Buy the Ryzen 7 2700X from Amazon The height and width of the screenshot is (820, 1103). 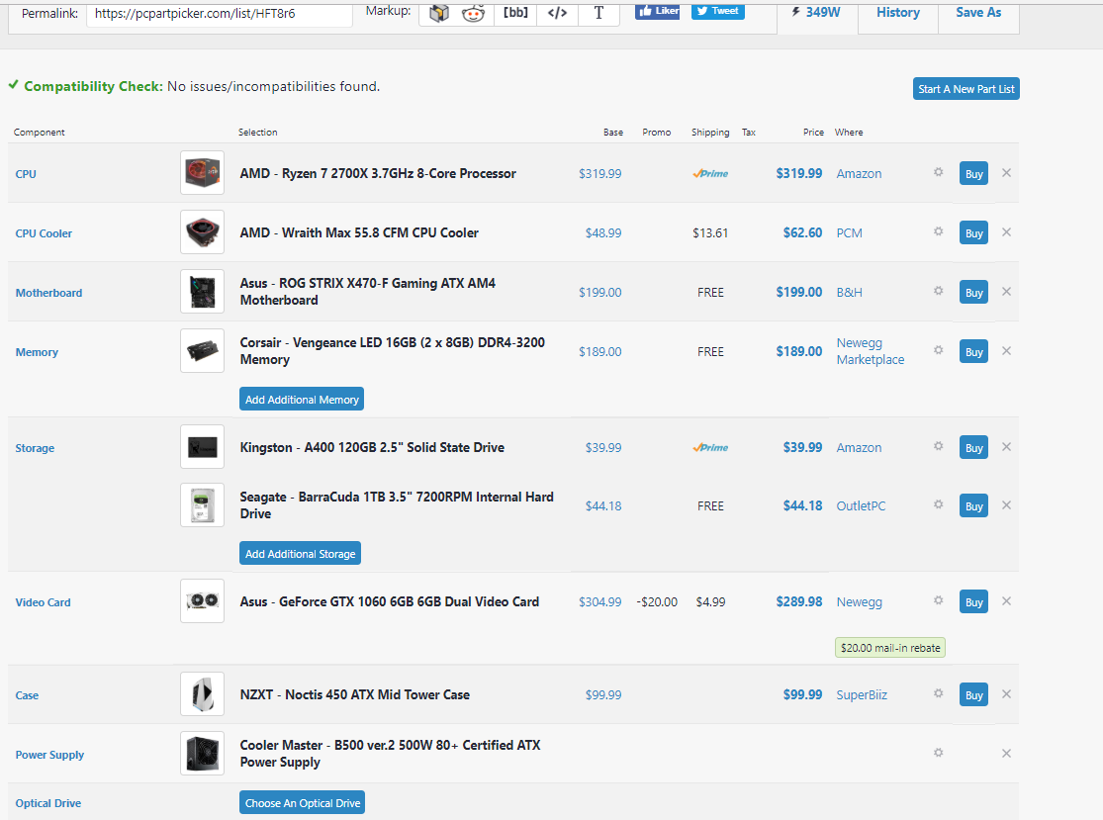973,174
